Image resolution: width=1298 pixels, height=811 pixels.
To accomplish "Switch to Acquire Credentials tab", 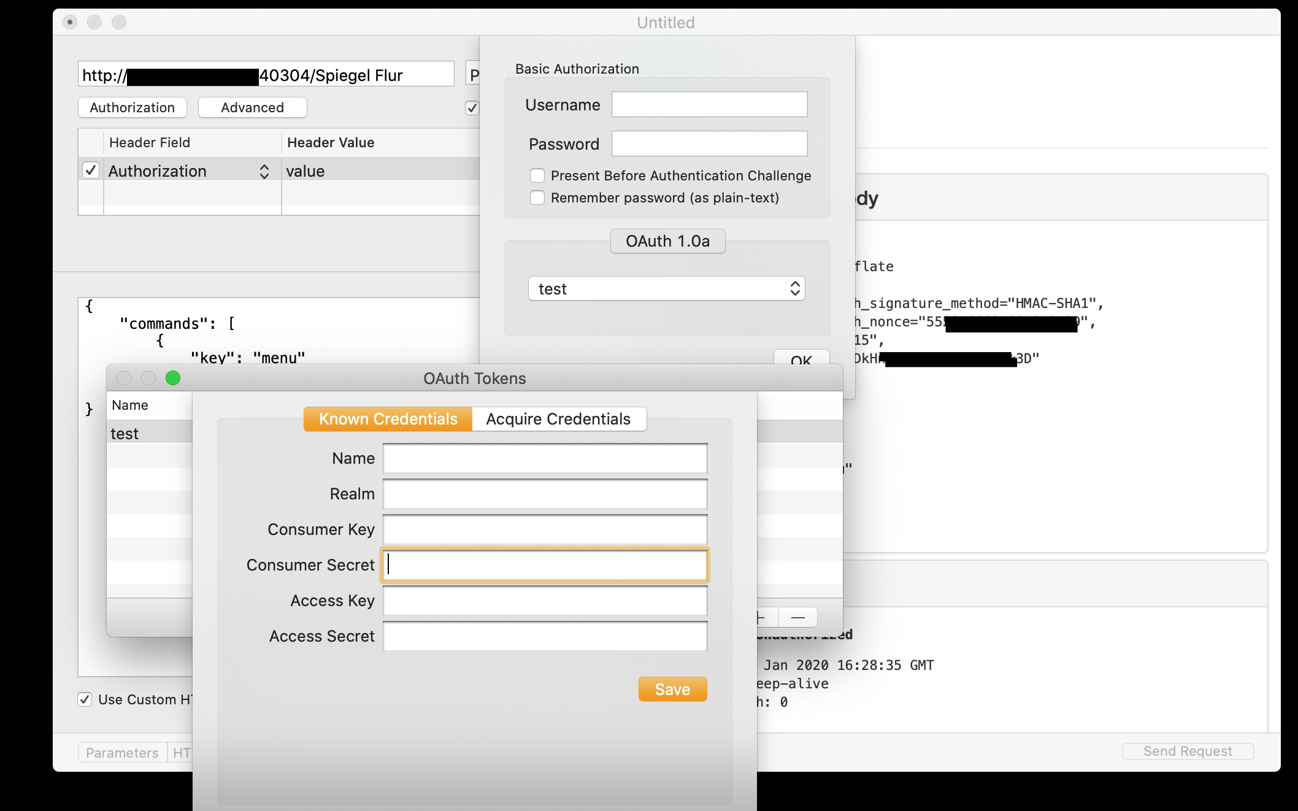I will tap(558, 419).
